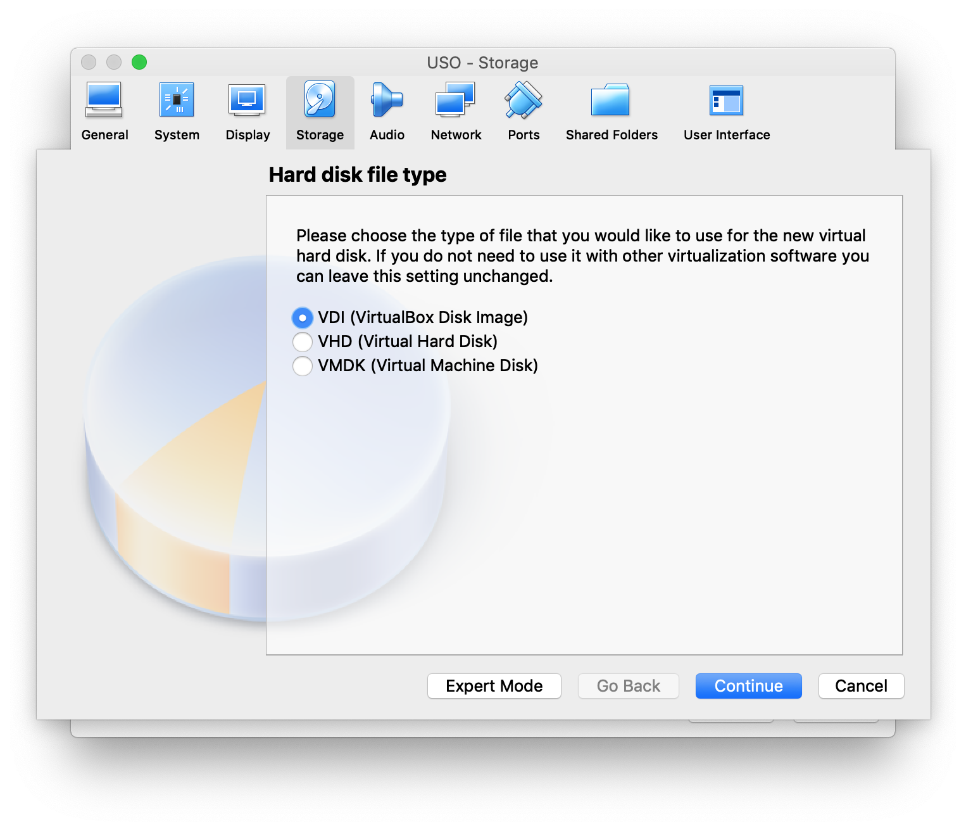Select VMDK (Virtual Machine Disk) option

click(x=415, y=365)
